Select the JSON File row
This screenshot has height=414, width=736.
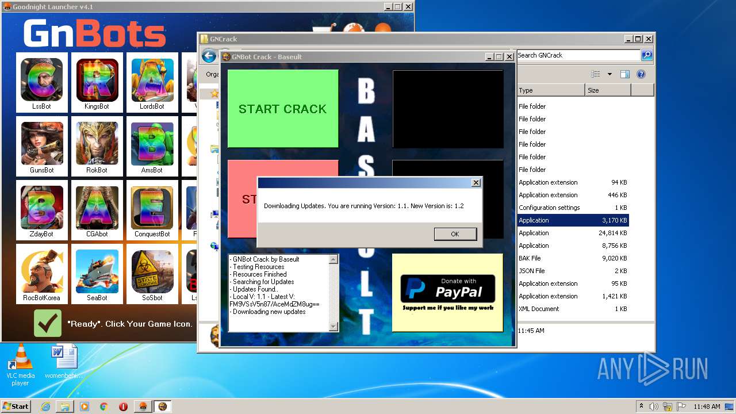(573, 271)
